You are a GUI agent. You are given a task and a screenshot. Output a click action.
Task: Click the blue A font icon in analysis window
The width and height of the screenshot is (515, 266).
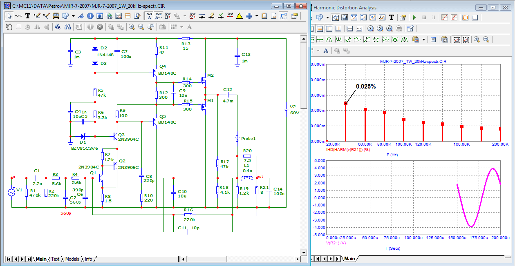(x=326, y=51)
